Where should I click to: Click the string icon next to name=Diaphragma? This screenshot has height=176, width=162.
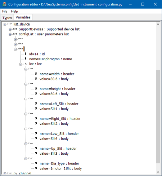point(26,59)
